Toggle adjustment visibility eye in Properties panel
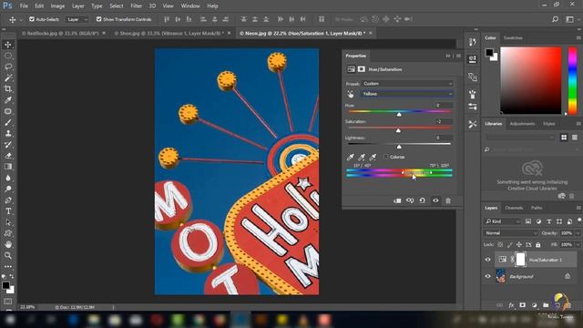Viewport: 583px width, 328px height. [x=435, y=200]
